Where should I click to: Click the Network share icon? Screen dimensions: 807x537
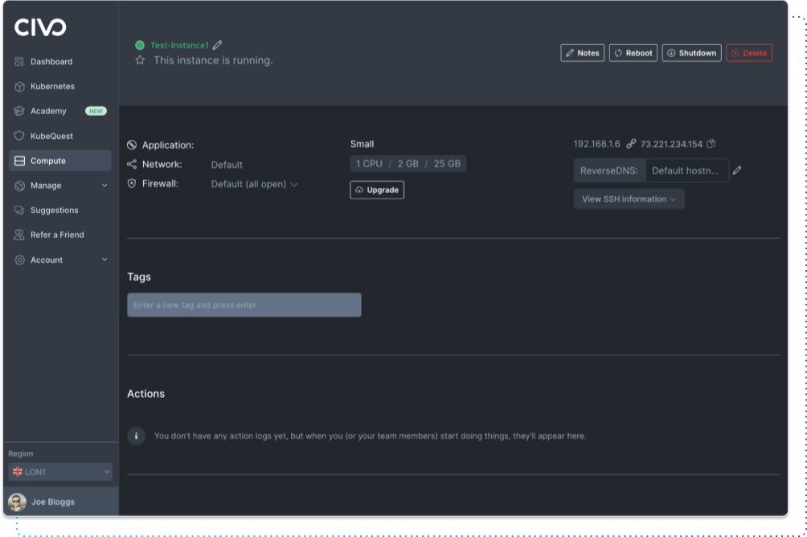point(132,164)
